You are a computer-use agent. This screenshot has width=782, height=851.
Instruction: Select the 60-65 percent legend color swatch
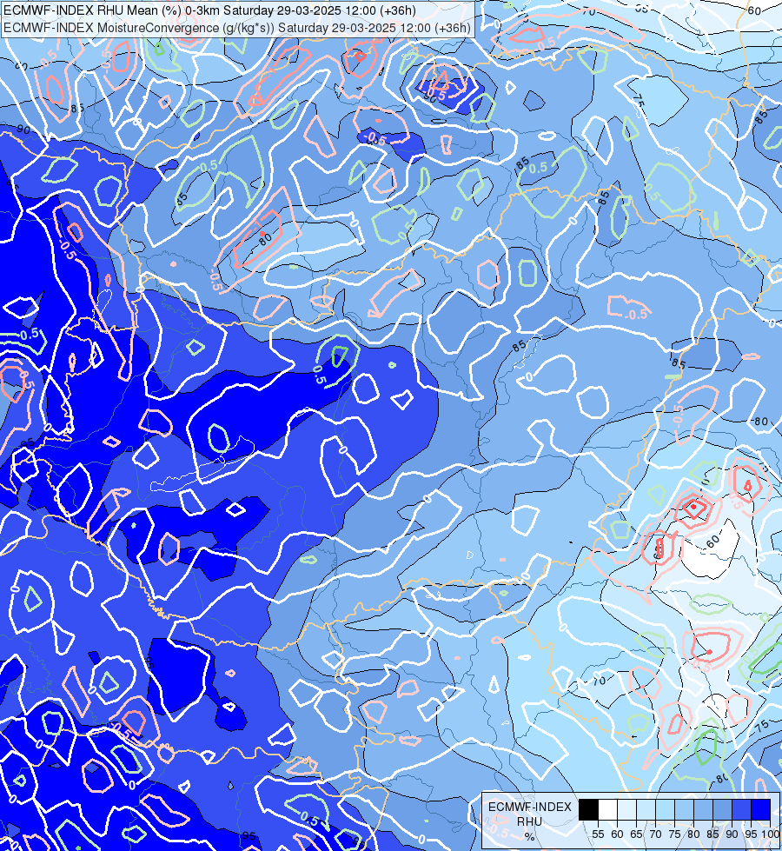[626, 809]
